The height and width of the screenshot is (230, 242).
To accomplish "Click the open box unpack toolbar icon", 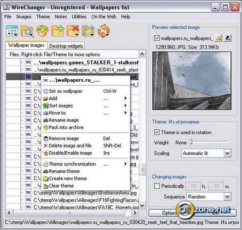I will (42, 31).
